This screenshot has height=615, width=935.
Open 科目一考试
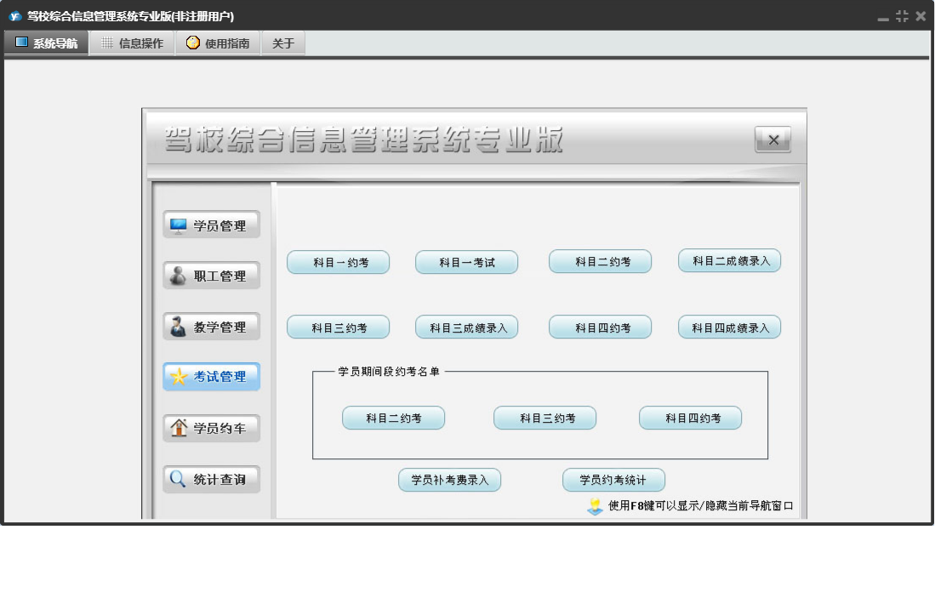[466, 262]
